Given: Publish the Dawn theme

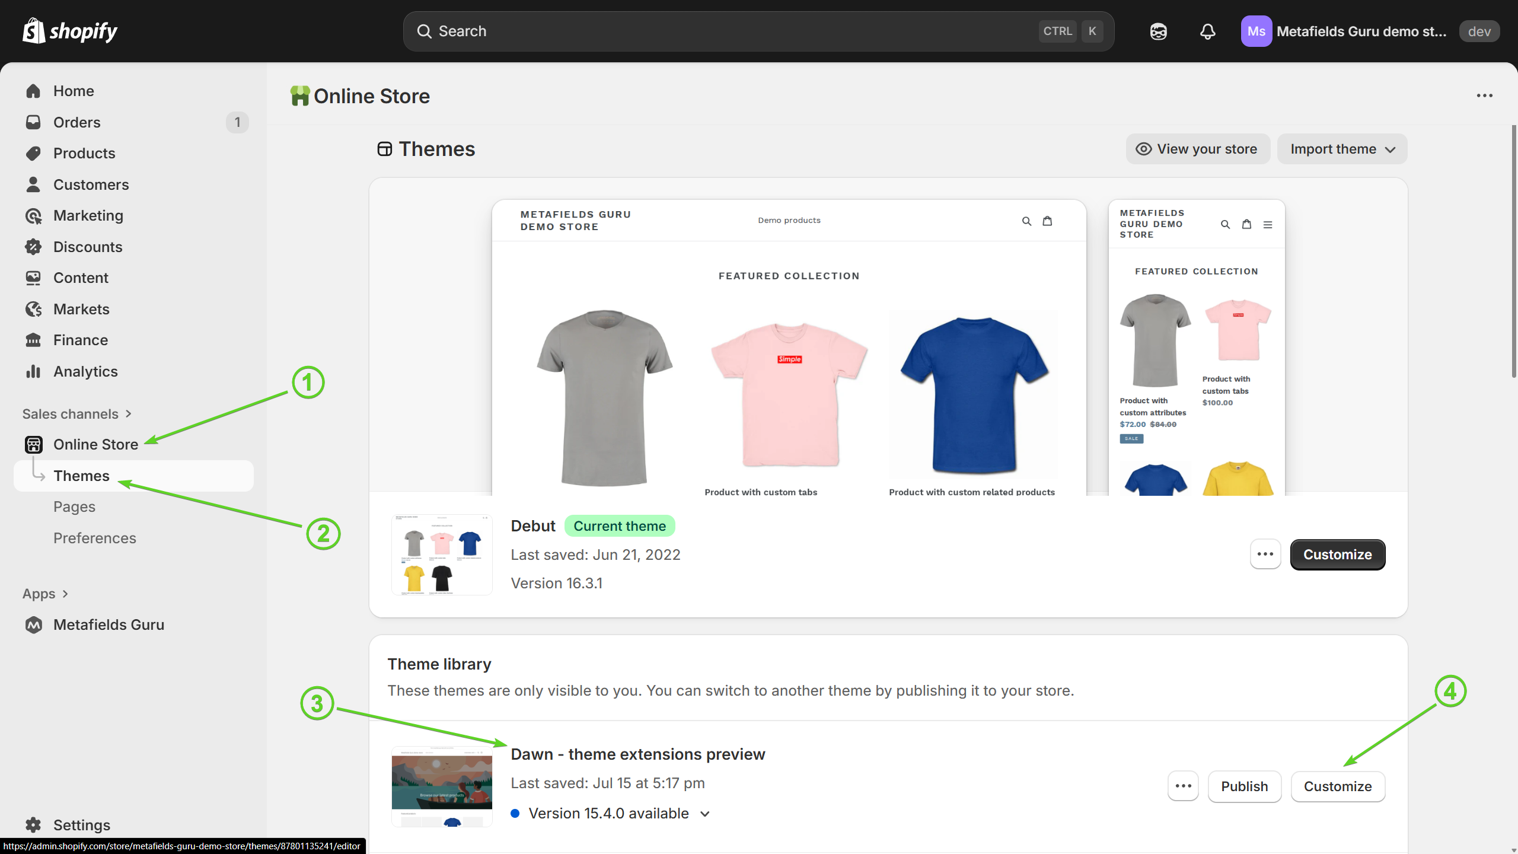Looking at the screenshot, I should click(1244, 786).
